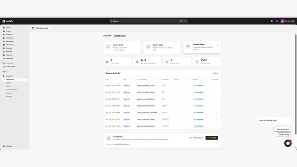Click the support email address link
Screen dimensions: 297x167
pyautogui.click(x=122, y=144)
